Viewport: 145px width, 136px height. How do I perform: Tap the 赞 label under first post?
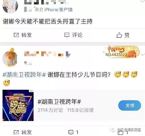coord(127,35)
